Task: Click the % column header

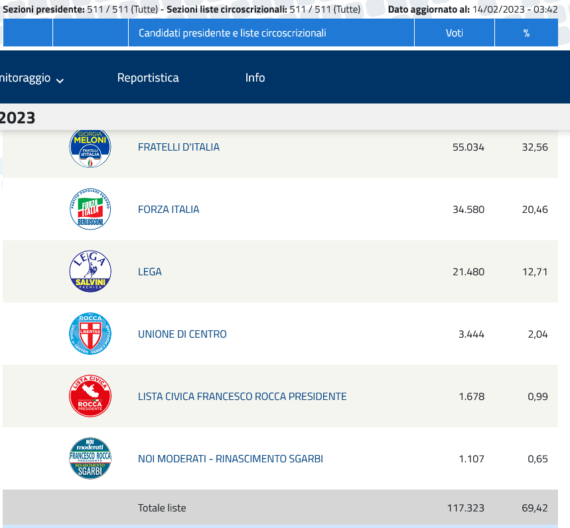Action: click(526, 33)
